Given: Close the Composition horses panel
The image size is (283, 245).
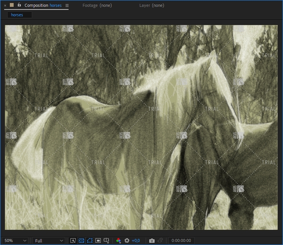Looking at the screenshot, I should pyautogui.click(x=5, y=6).
